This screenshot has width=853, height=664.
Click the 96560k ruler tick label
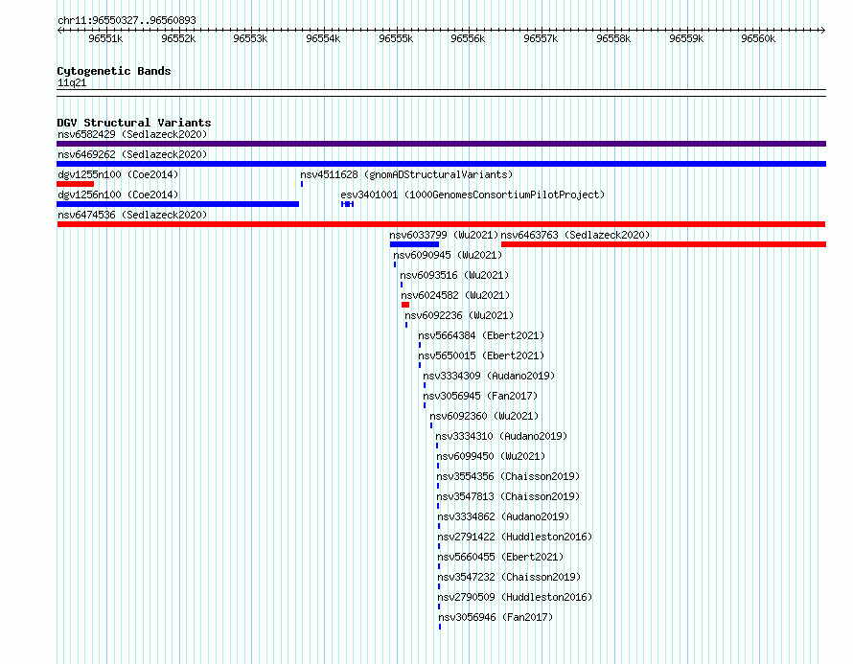[x=758, y=38]
